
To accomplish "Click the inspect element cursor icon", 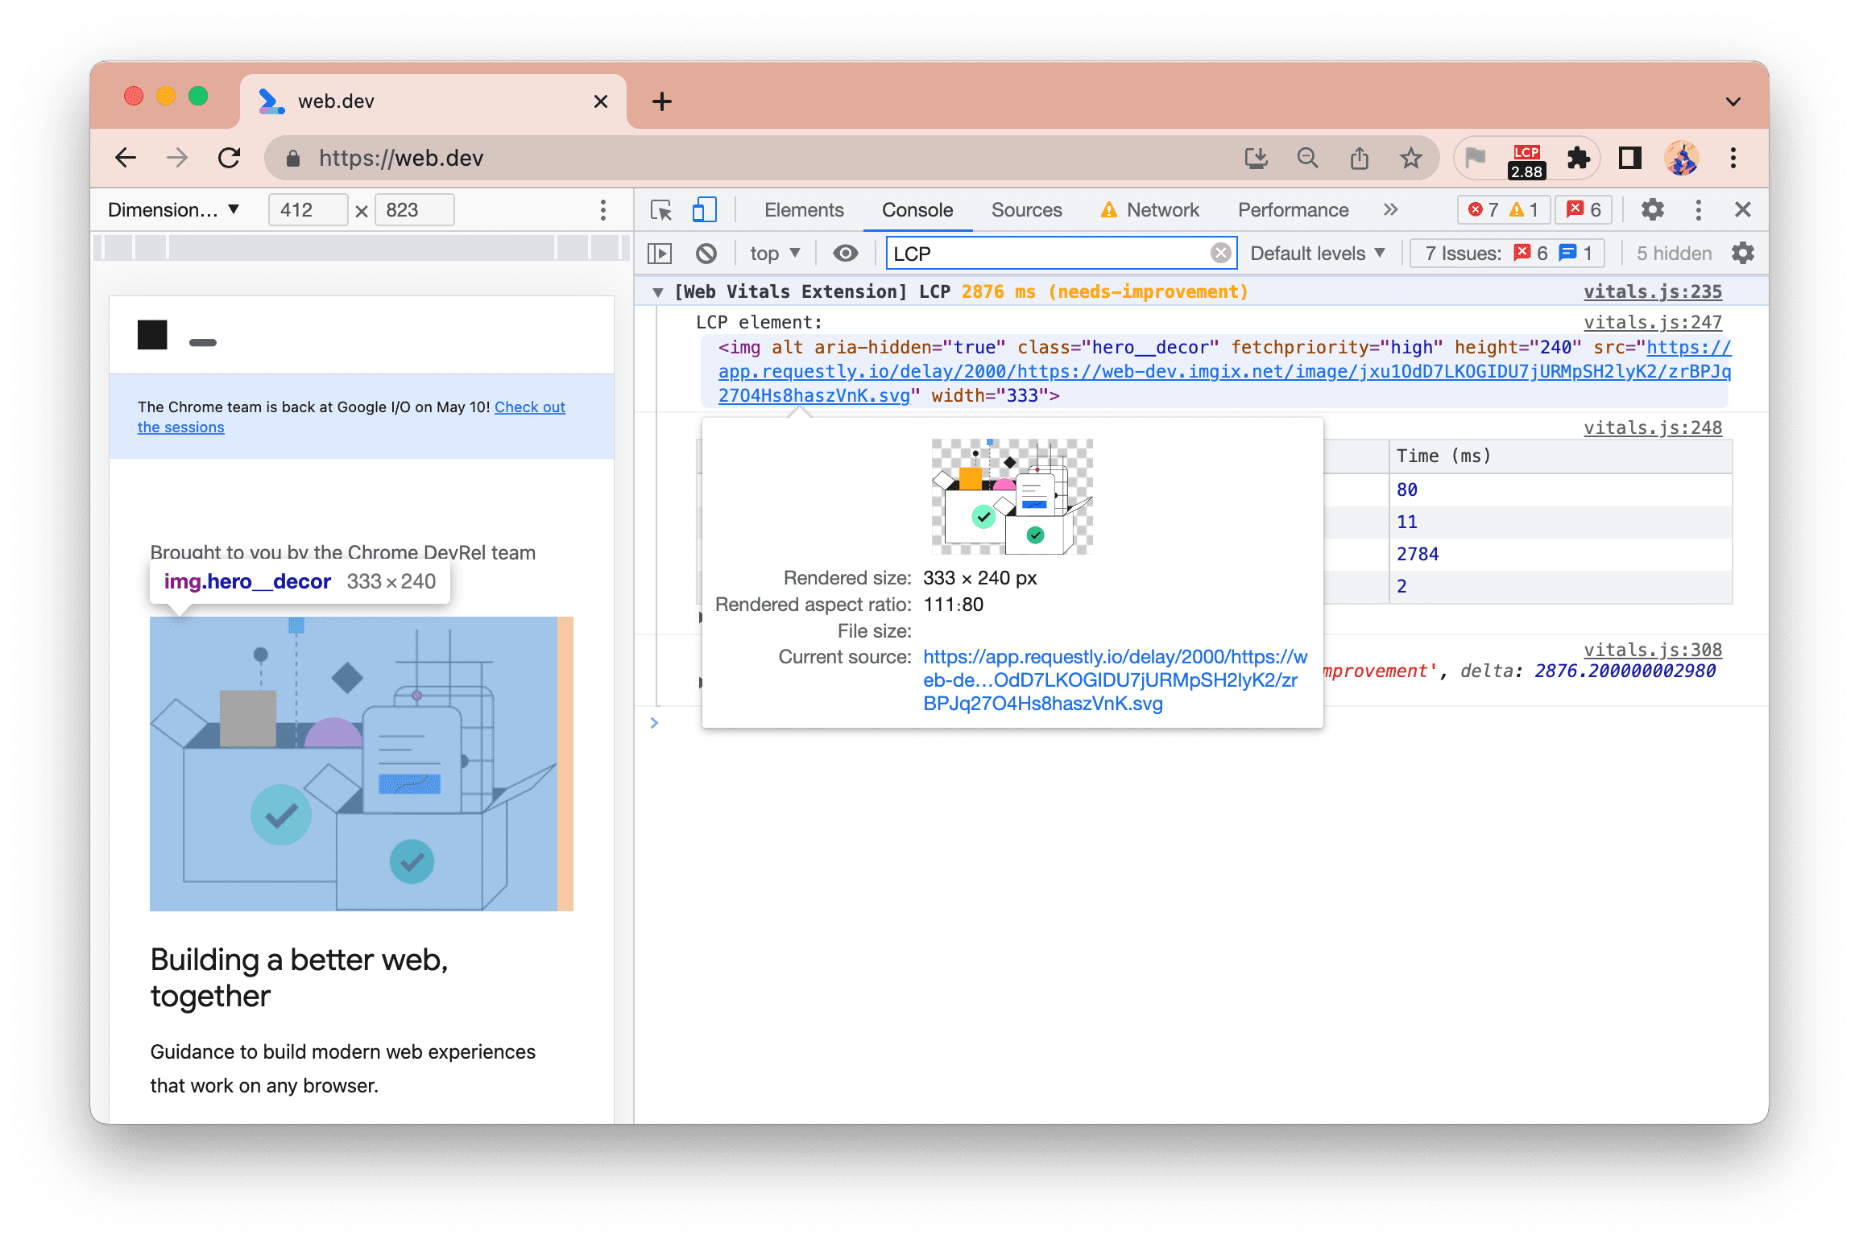I will coord(662,209).
